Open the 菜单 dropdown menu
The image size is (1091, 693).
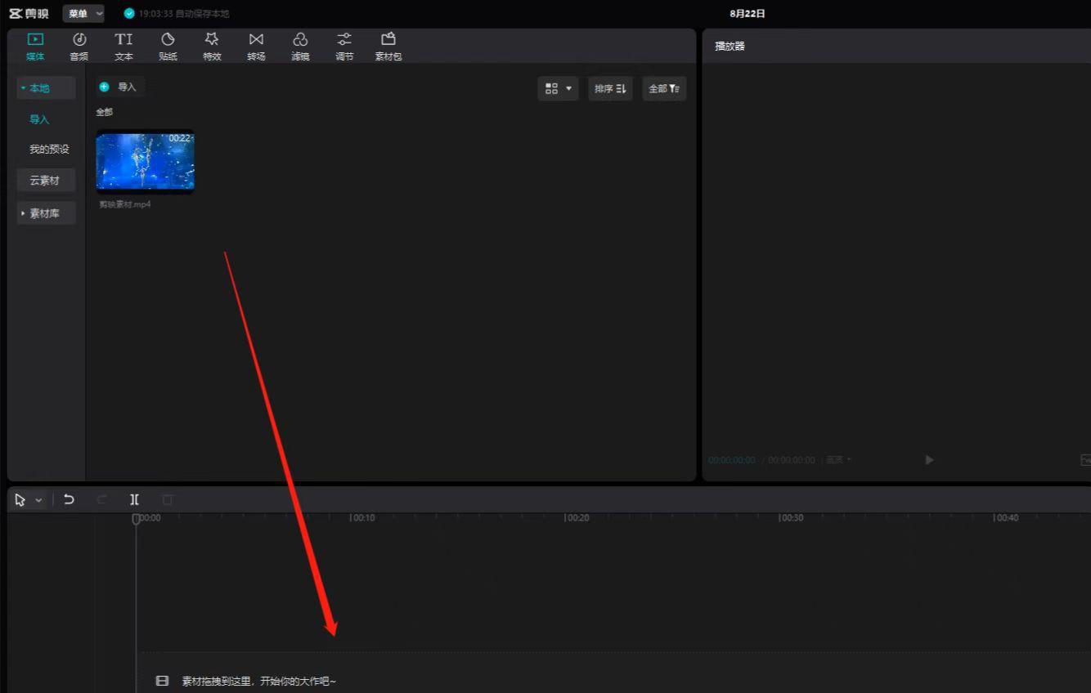[x=84, y=14]
